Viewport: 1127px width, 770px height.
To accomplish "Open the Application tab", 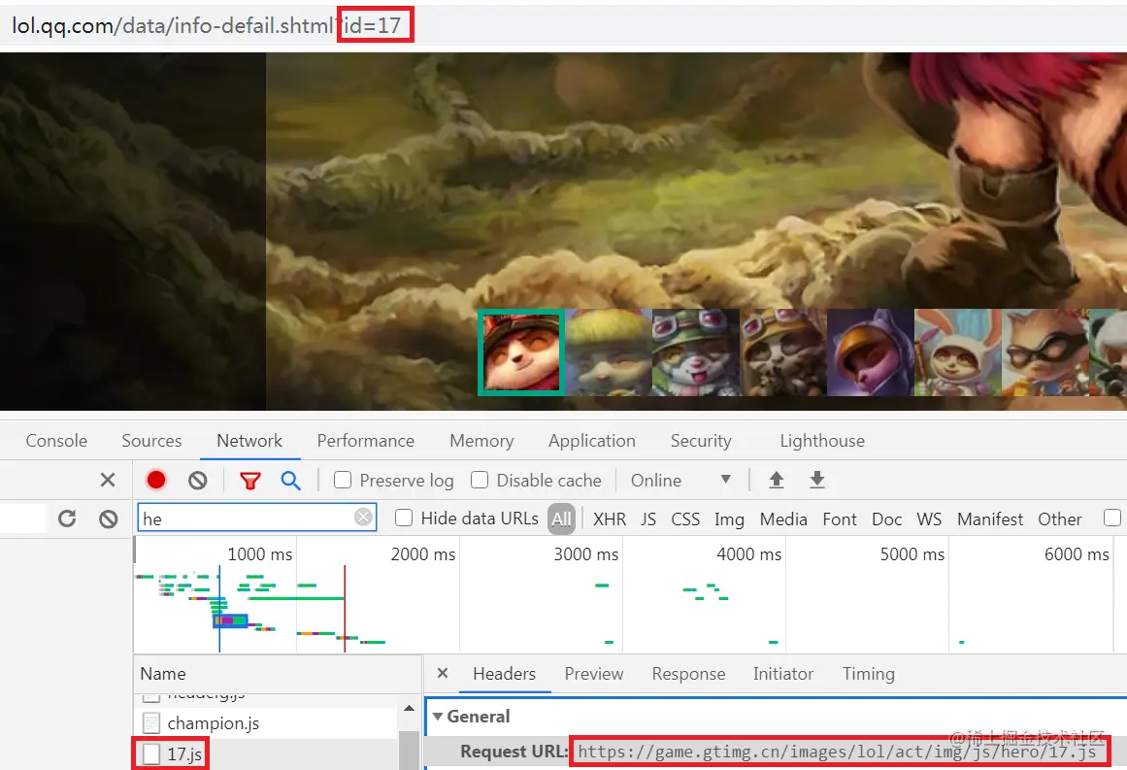I will click(x=591, y=440).
